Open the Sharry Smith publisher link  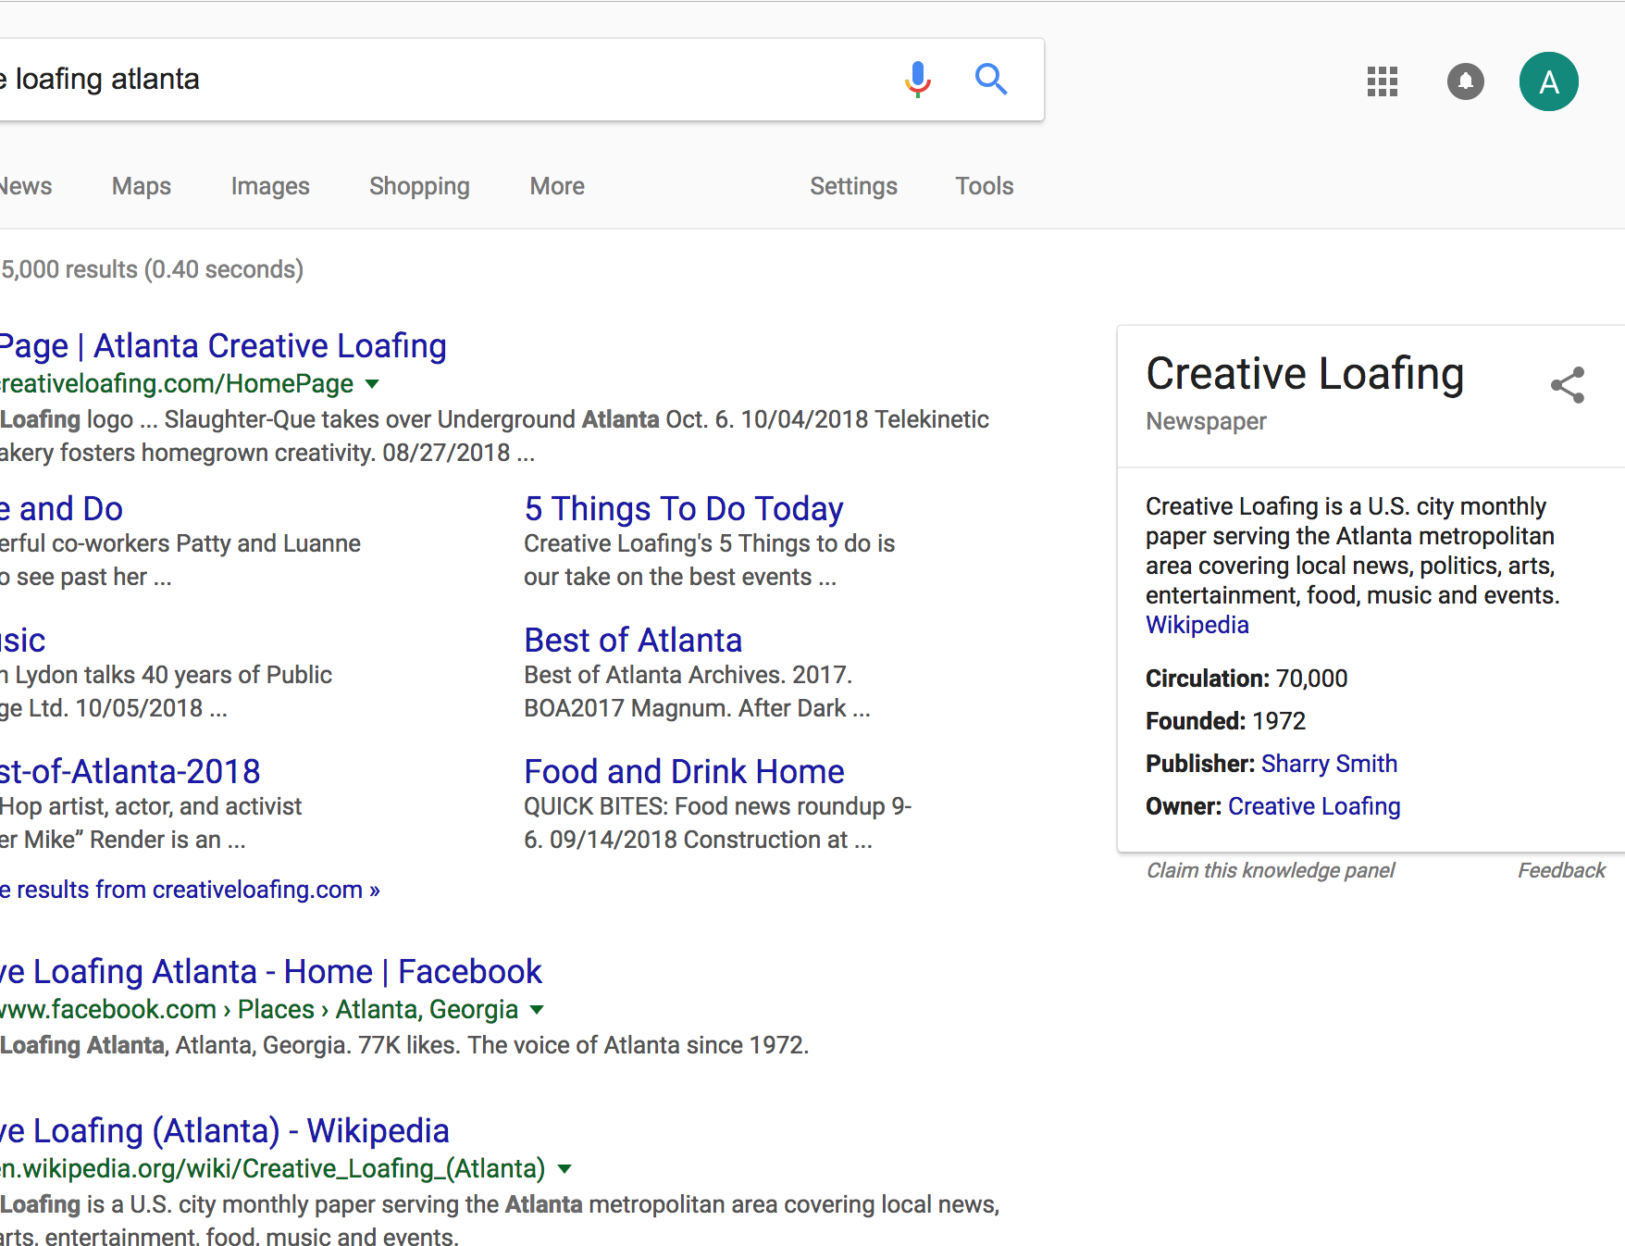[x=1329, y=764]
